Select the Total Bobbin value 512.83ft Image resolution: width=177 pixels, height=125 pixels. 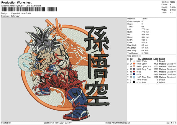pyautogui.click(x=145, y=53)
